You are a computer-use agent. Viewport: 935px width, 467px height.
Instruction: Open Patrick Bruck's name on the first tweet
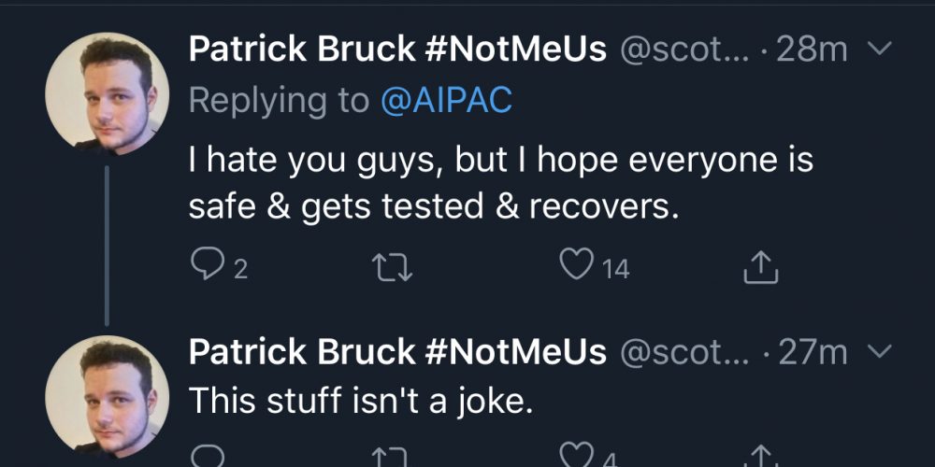coord(397,50)
